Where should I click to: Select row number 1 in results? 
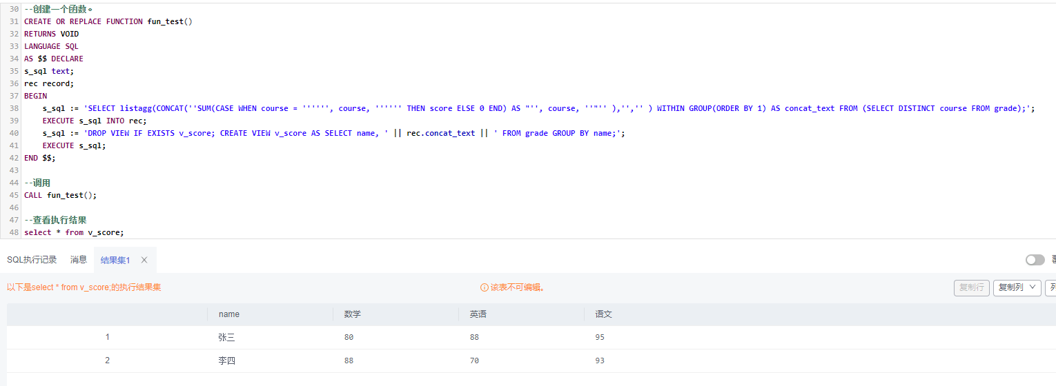(108, 338)
